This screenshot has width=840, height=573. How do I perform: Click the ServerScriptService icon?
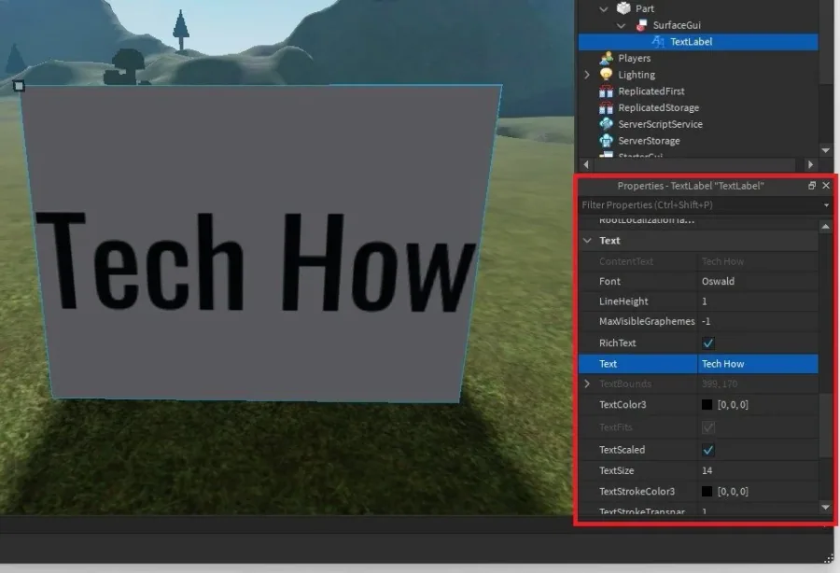pyautogui.click(x=607, y=124)
